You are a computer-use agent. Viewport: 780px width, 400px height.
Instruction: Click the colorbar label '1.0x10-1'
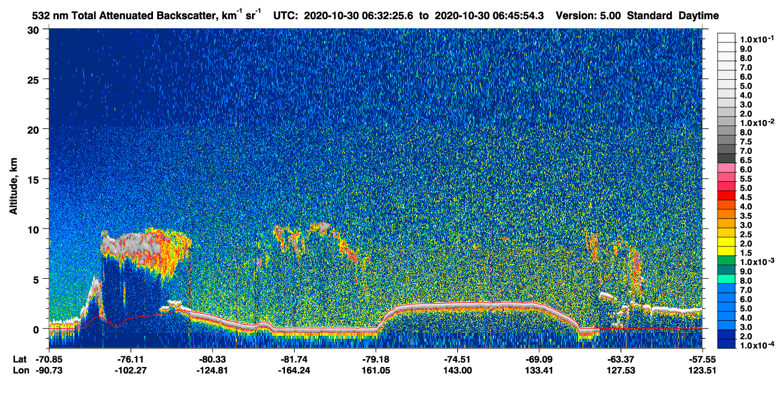click(757, 39)
